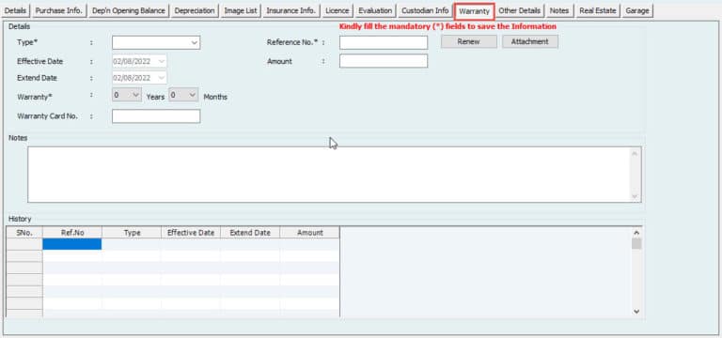The width and height of the screenshot is (722, 338).
Task: Go to the Insurance Info. tab
Action: [x=291, y=10]
